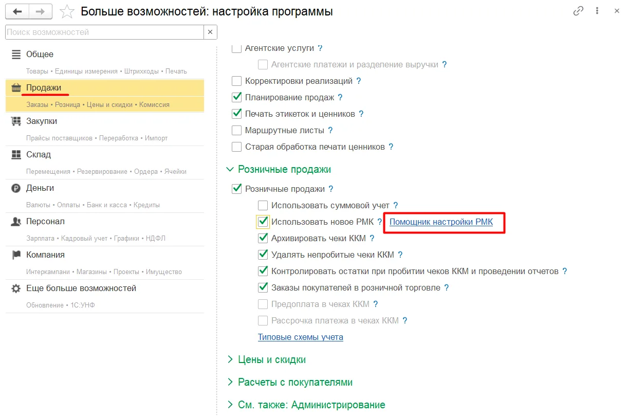The height and width of the screenshot is (416, 628).
Task: Click the Деньги ruble coin icon
Action: click(x=16, y=188)
